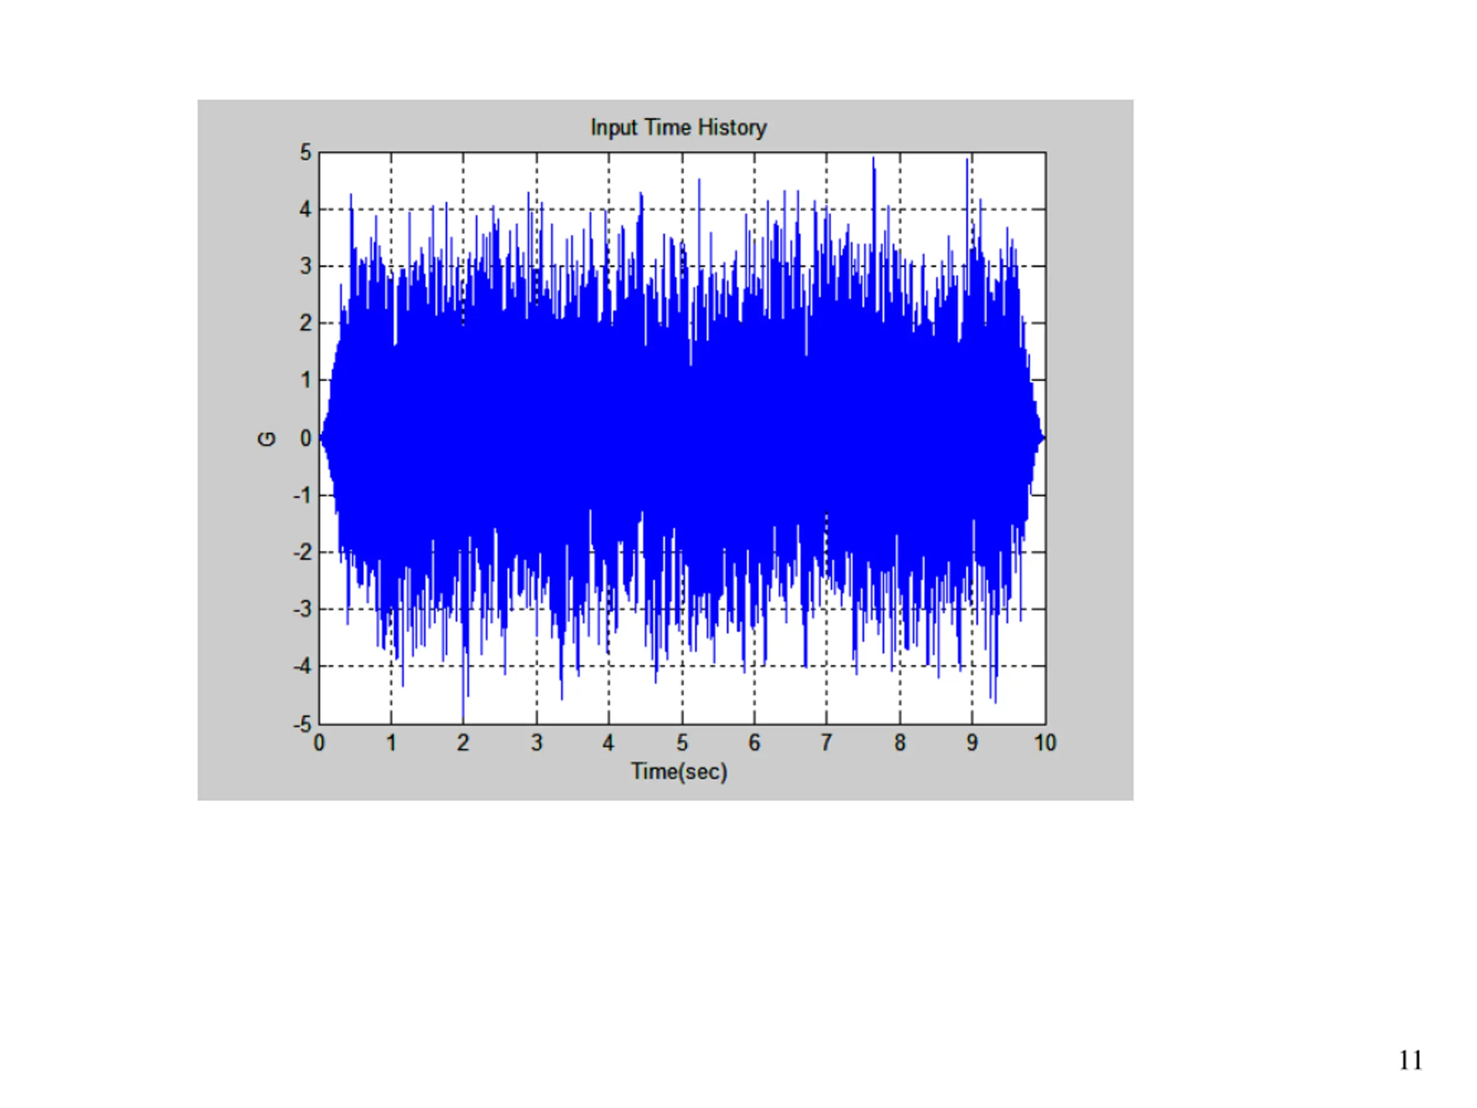Click the y-axis tick label -5
This screenshot has width=1477, height=1108.
click(x=302, y=724)
